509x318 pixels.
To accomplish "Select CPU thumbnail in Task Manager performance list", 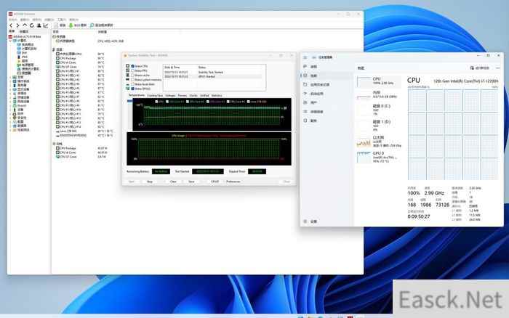I will pos(379,82).
